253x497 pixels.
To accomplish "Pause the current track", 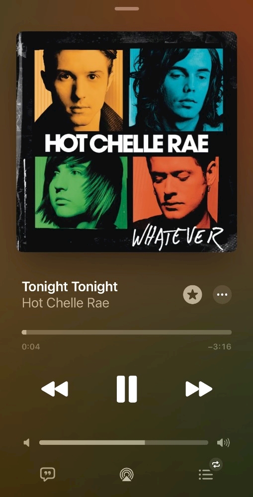I will click(x=126, y=389).
